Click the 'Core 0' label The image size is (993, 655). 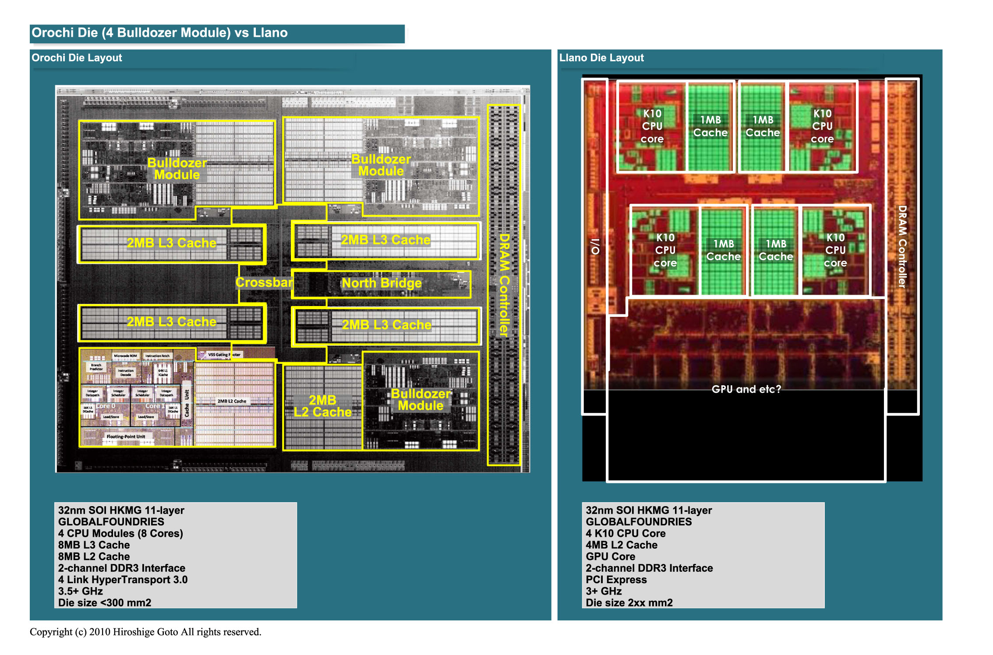[106, 406]
